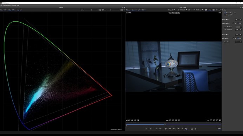Screen dimensions: 243x136
Task: Click the go-to-out-point icon
Action: (160, 129)
